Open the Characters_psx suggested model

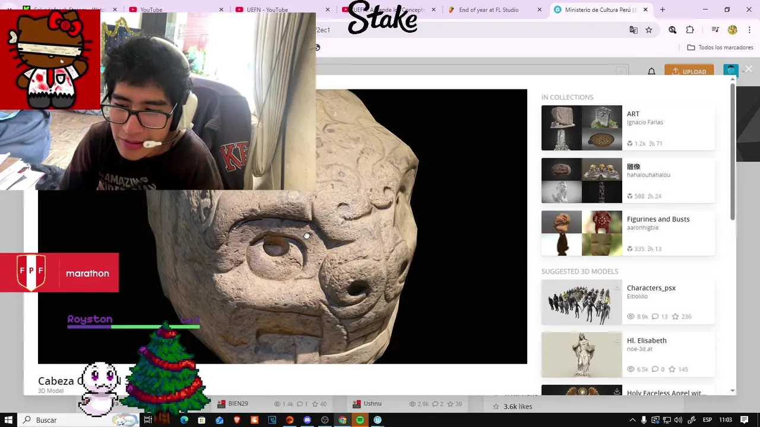(x=651, y=288)
